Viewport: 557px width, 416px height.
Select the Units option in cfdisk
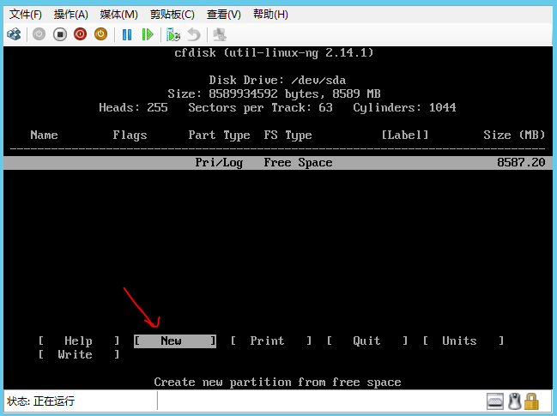(463, 341)
